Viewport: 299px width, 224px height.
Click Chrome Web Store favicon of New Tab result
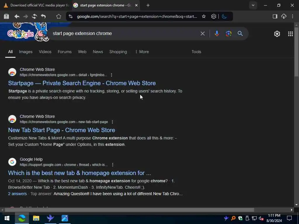[x=12, y=119]
